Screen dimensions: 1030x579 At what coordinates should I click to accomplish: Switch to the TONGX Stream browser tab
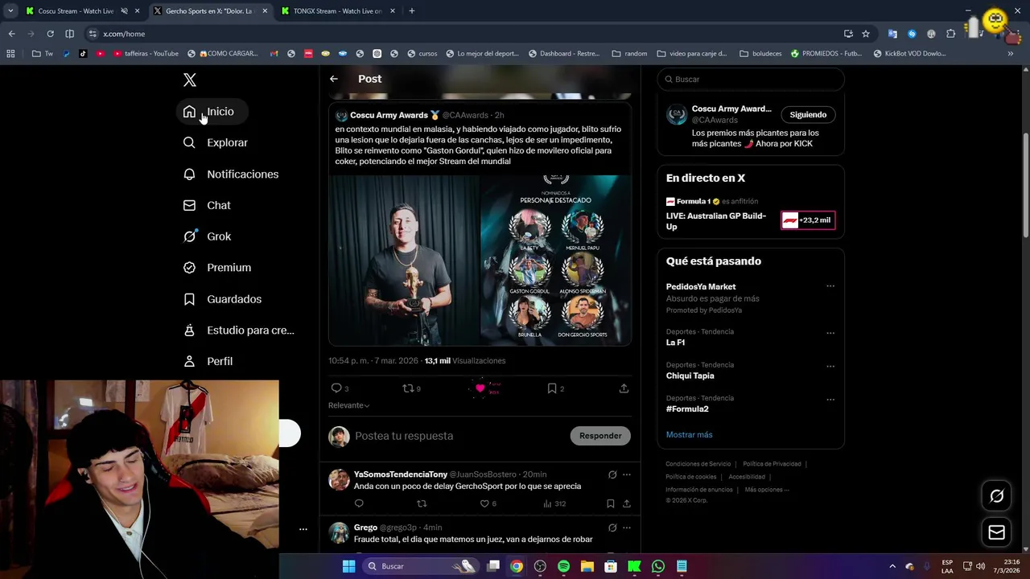coord(338,11)
